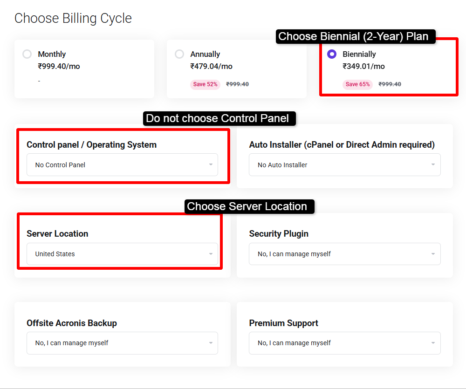Click the Biennially label text
Viewport: 466px width, 389px height.
coord(359,54)
